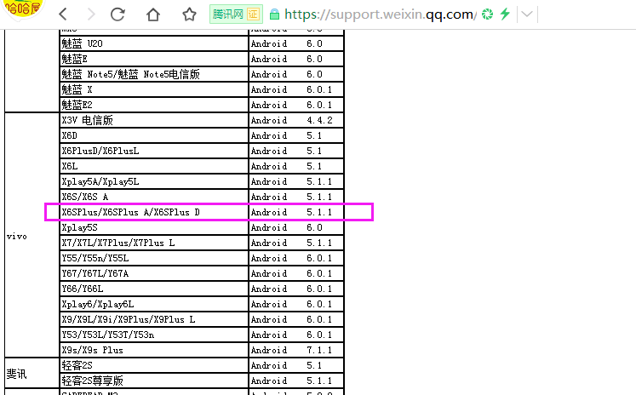Select the 轻客2S cell

pyautogui.click(x=154, y=366)
